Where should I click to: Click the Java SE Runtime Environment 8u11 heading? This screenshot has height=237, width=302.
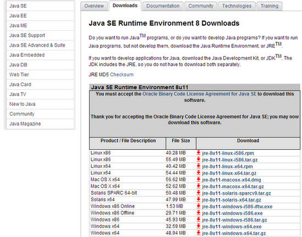[139, 87]
